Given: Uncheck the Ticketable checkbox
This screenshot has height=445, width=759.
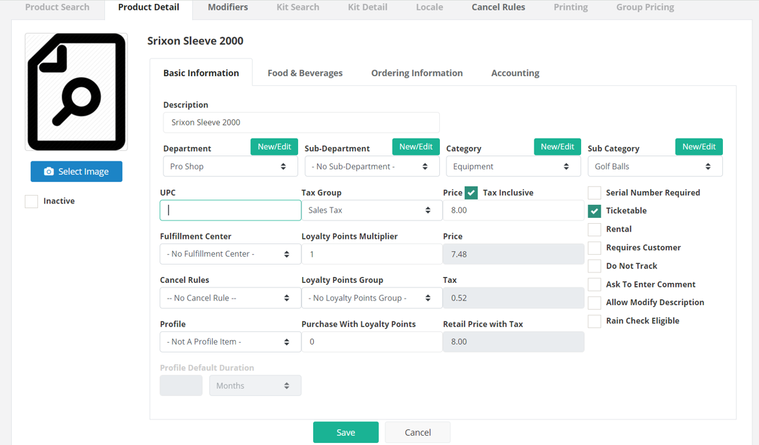Looking at the screenshot, I should click(x=594, y=211).
